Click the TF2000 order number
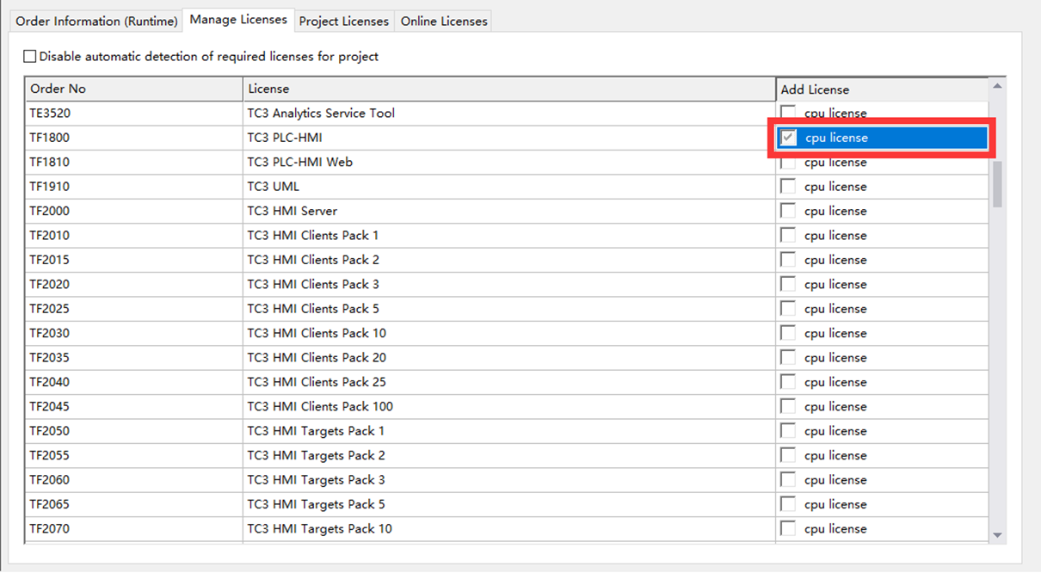Viewport: 1041px width, 573px height. point(49,211)
